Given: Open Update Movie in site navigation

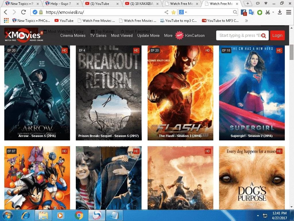Looking at the screenshot, I should (148, 35).
